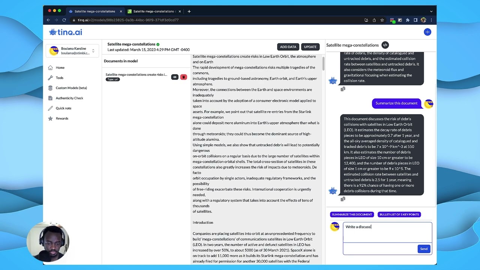
Task: Open the Chrome three-dot menu
Action: 431,20
